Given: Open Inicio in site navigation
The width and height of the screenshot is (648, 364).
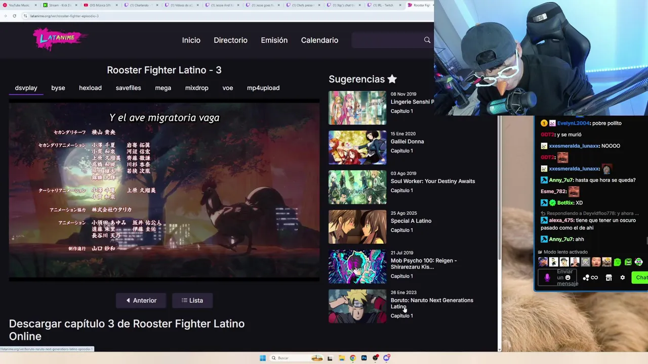Looking at the screenshot, I should click(191, 40).
